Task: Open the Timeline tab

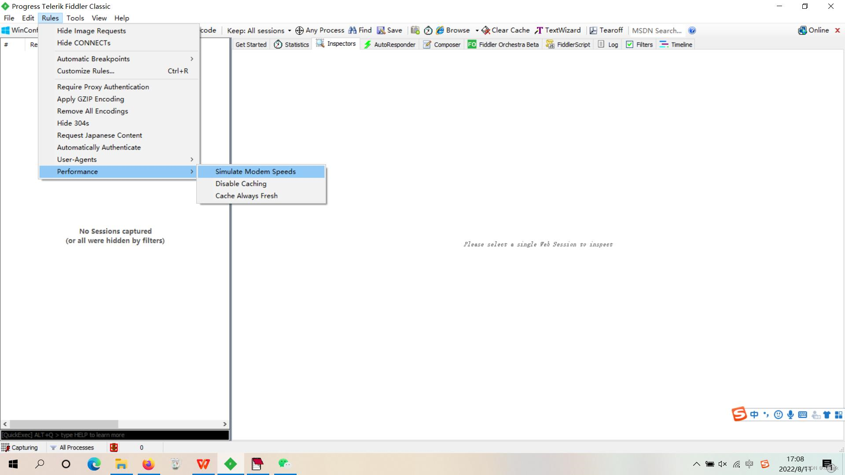Action: tap(676, 44)
